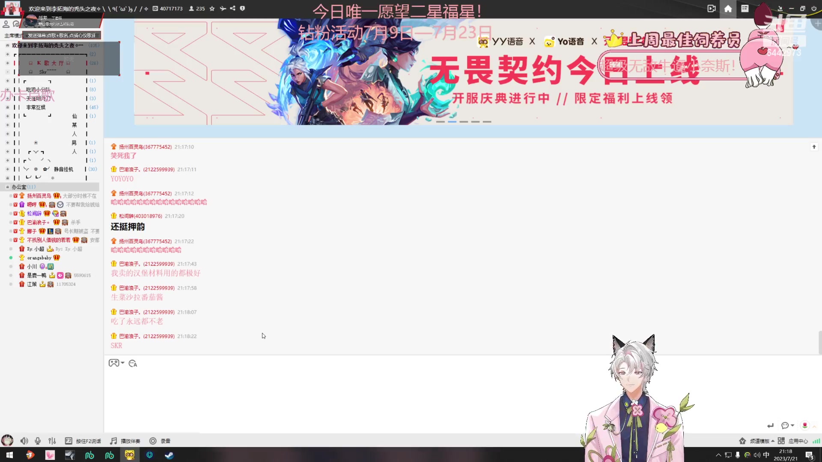
Task: Click sender 巴渝浪子 on 21:18:22 message
Action: coord(146,336)
